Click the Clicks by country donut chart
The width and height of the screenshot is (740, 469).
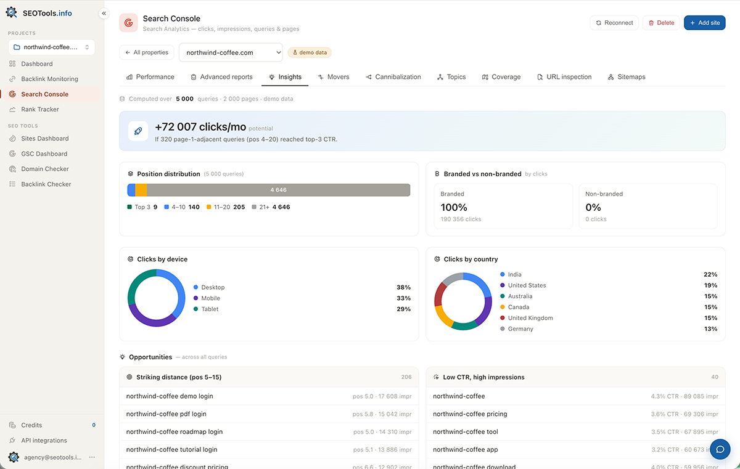click(x=463, y=301)
